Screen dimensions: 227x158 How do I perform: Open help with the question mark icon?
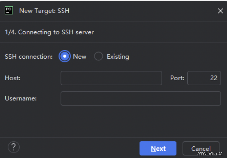click(14, 147)
